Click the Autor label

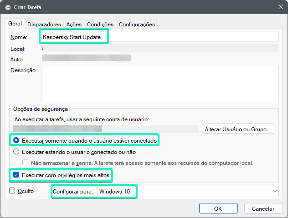(17, 59)
